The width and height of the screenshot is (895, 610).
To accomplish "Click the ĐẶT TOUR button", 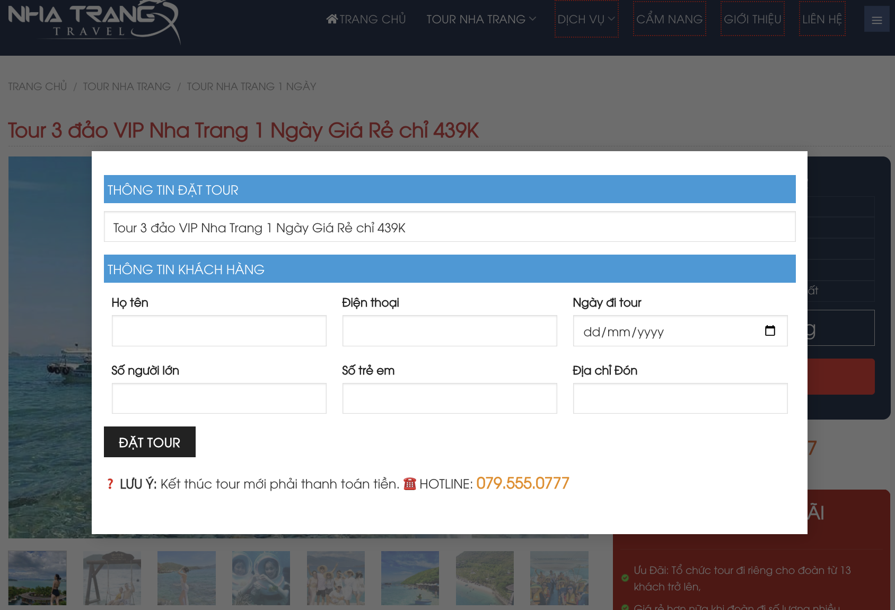I will pos(150,442).
